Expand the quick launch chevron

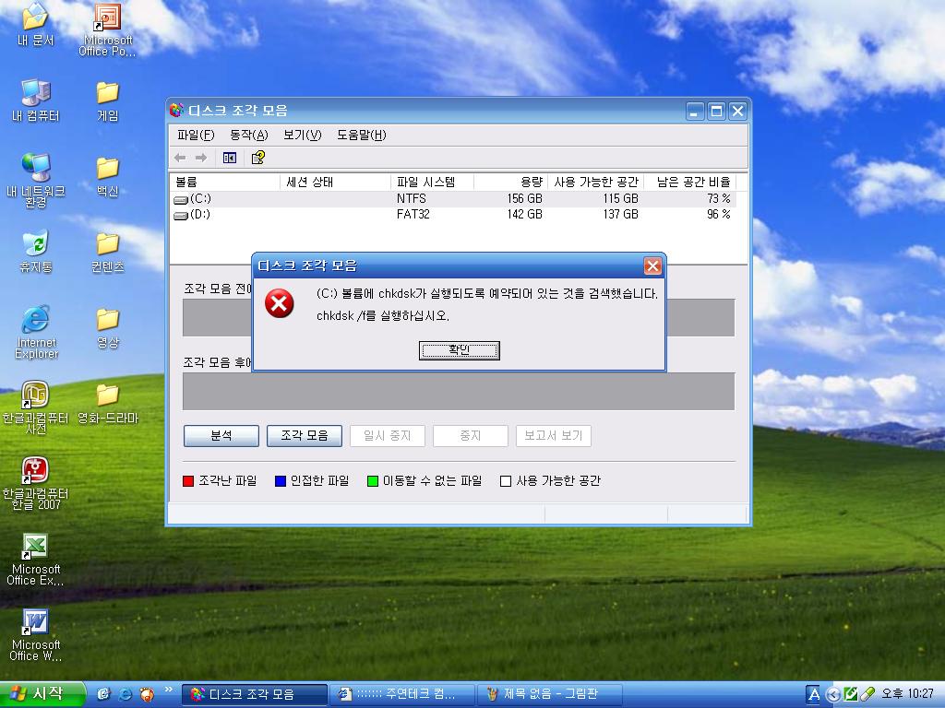pos(168,690)
